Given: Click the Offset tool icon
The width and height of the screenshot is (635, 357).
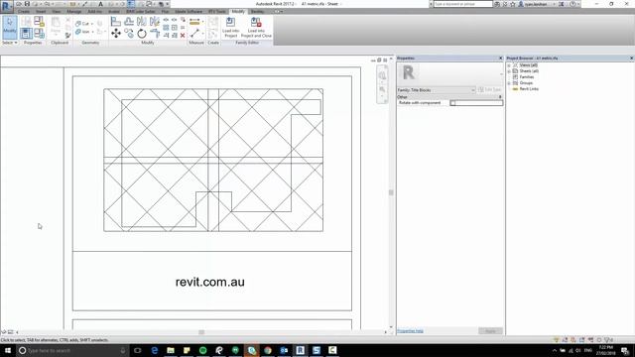Looking at the screenshot, I should coord(129,22).
